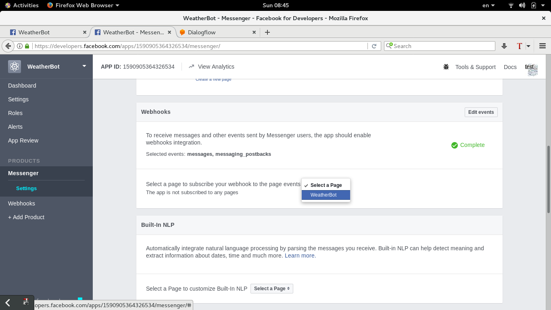This screenshot has width=551, height=310.
Task: Open the Firefox downloads arrow
Action: click(x=504, y=46)
